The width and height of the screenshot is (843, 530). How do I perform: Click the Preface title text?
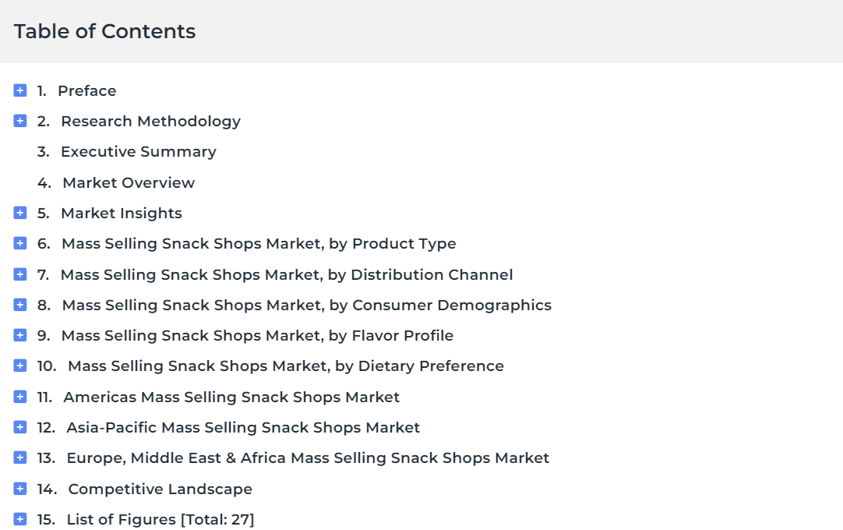(87, 91)
